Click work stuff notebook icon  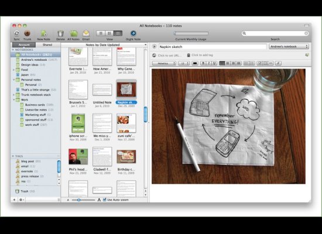[x=22, y=125]
